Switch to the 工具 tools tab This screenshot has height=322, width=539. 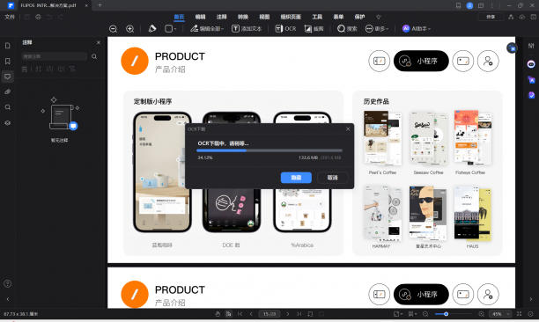[x=317, y=17]
